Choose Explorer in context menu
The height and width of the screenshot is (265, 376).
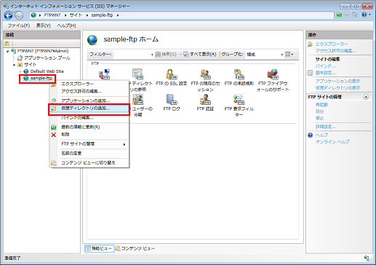point(89,84)
